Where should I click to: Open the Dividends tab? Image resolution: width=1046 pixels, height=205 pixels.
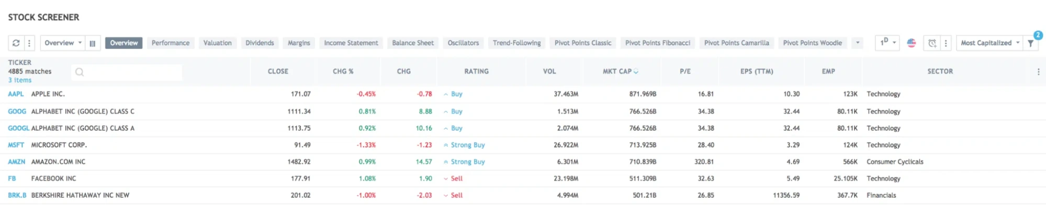coord(260,43)
